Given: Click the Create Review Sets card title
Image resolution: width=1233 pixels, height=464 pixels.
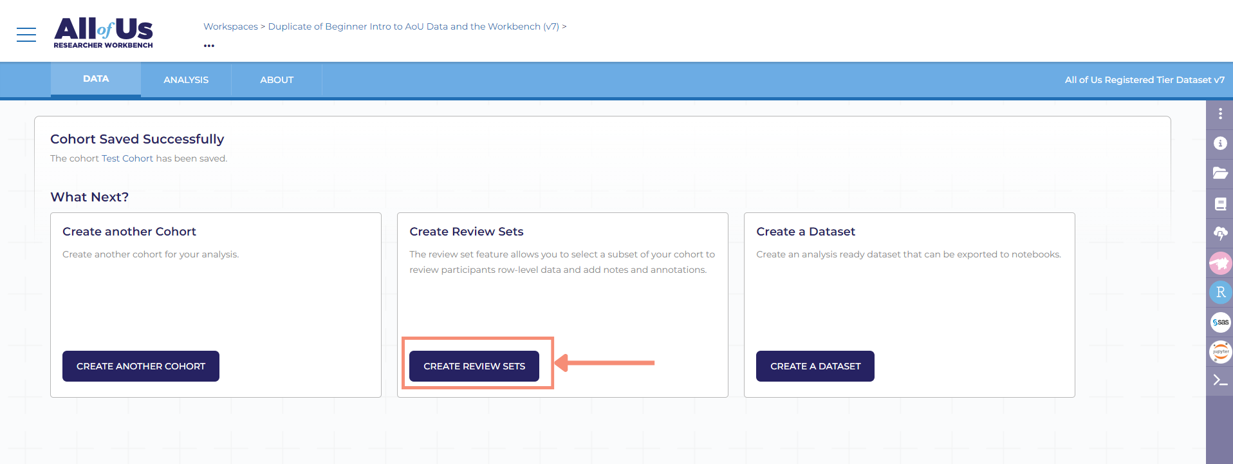Looking at the screenshot, I should pyautogui.click(x=467, y=232).
